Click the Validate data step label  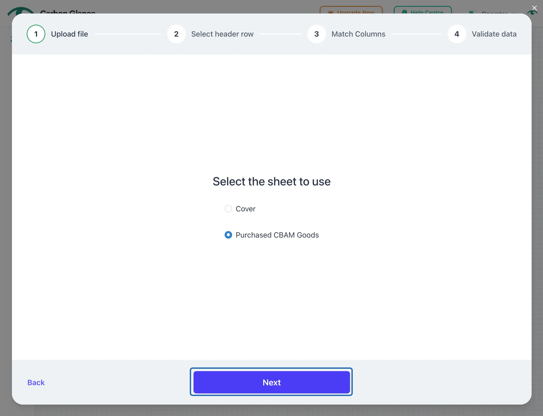[494, 34]
